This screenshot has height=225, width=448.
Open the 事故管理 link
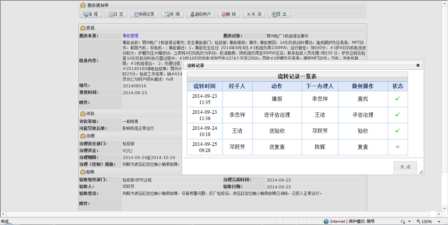click(130, 36)
